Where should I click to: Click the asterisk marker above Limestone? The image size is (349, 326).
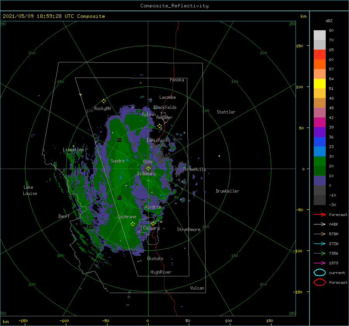[x=73, y=146]
